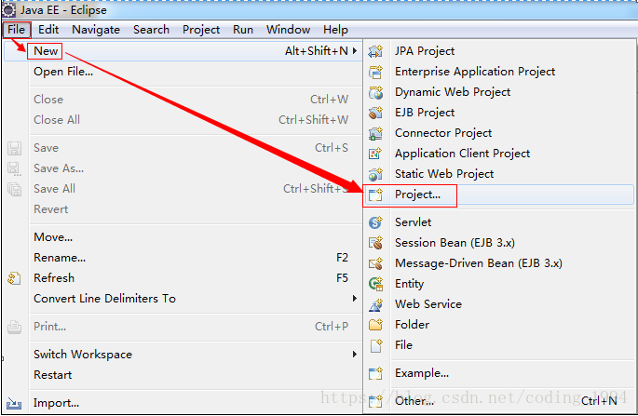Click the new File page icon
This screenshot has width=638, height=416.
[x=376, y=345]
